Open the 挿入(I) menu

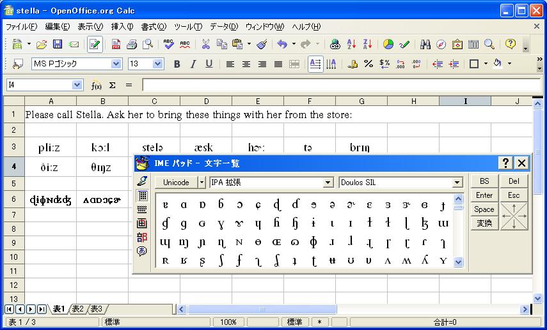122,27
